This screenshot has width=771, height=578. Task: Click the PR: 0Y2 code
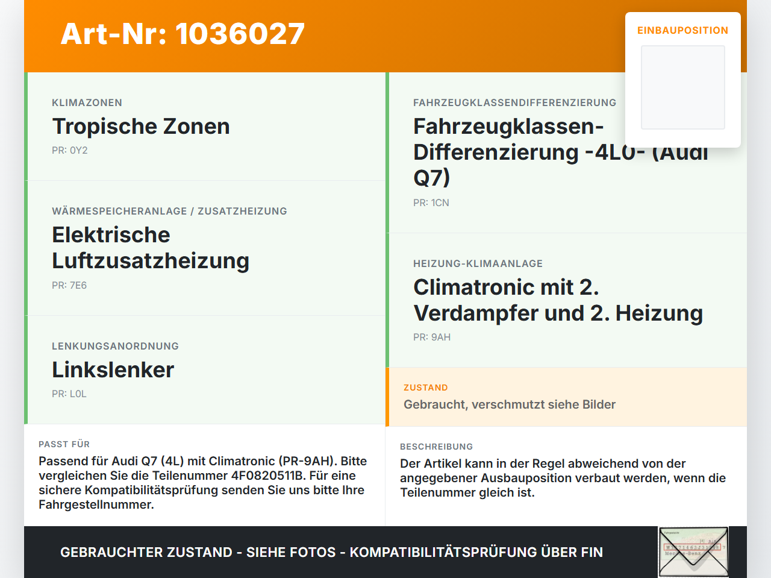point(70,150)
